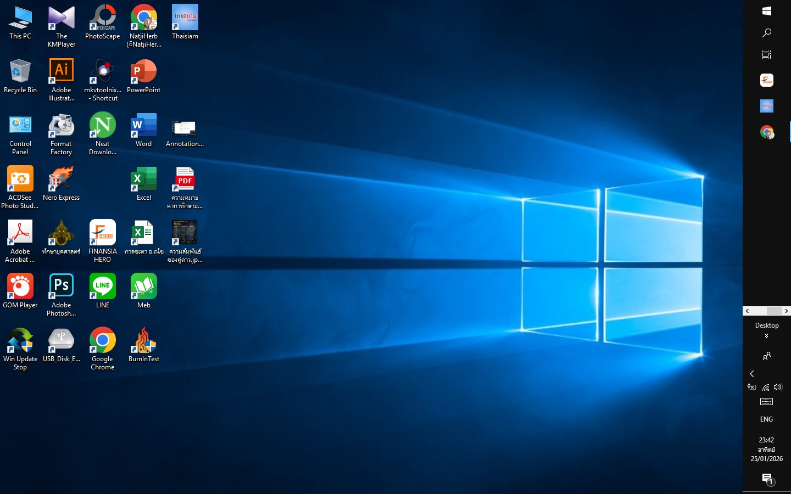Click the LINE desktop icon

(103, 291)
